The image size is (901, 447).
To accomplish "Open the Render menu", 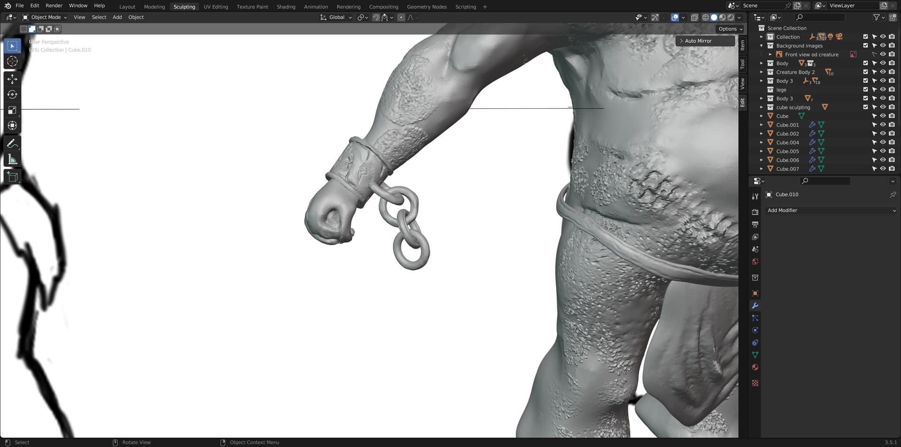I will [x=54, y=6].
